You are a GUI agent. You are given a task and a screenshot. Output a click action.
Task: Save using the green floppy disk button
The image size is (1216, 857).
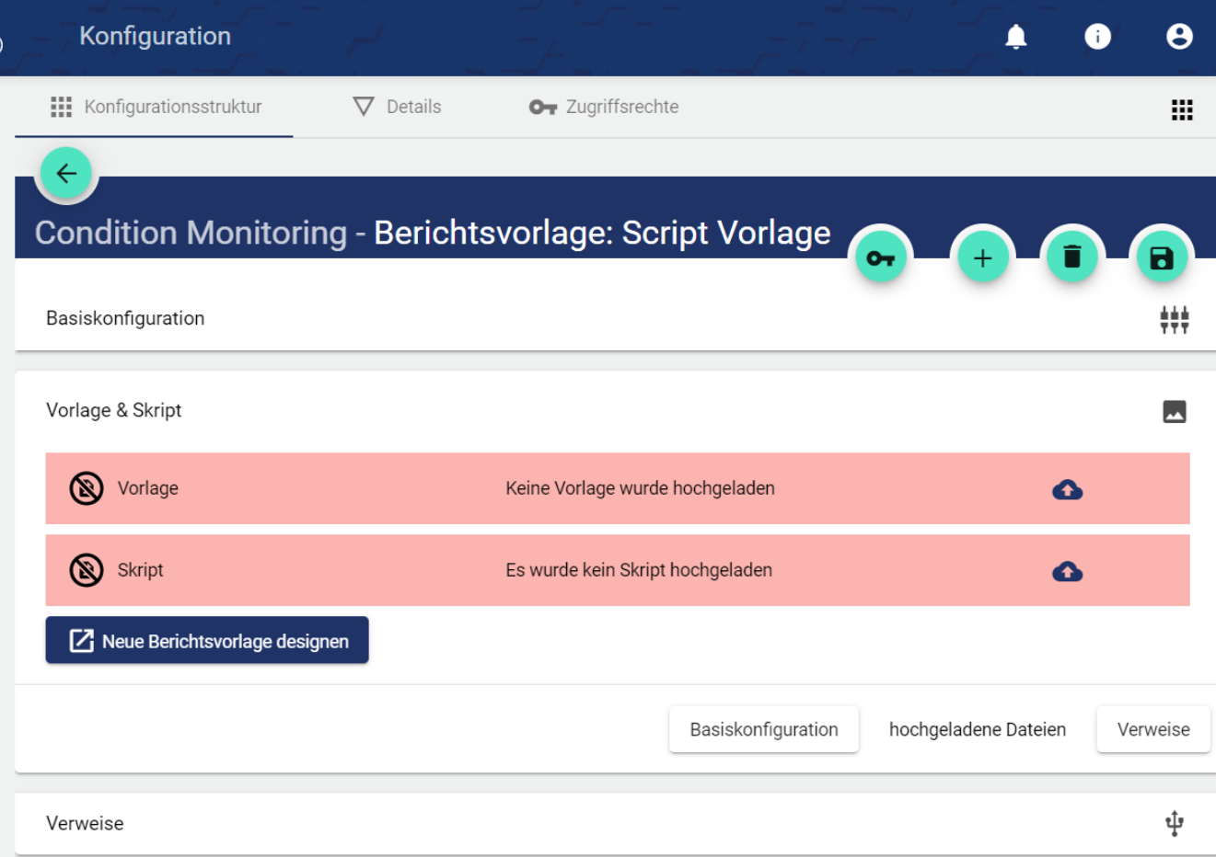pyautogui.click(x=1162, y=258)
